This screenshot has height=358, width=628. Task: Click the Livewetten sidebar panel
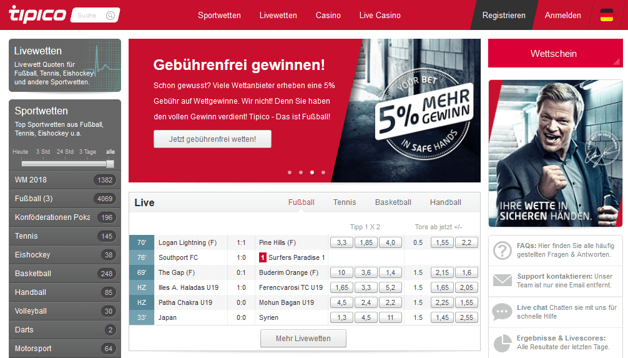tap(65, 66)
